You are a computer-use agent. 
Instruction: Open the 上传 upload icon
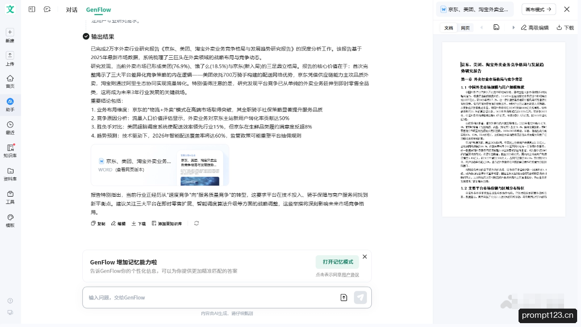tap(10, 55)
